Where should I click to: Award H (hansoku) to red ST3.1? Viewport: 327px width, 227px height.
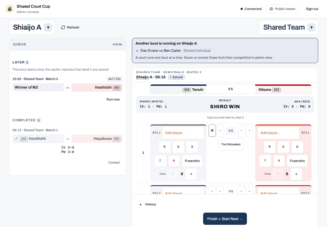(x=279, y=161)
